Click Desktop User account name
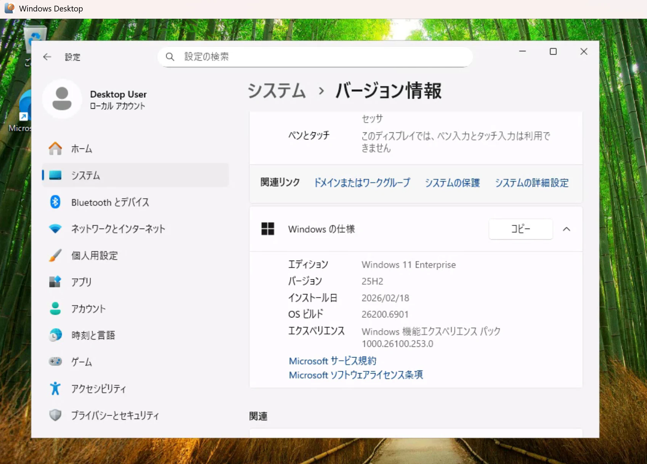The height and width of the screenshot is (464, 647). coord(118,94)
